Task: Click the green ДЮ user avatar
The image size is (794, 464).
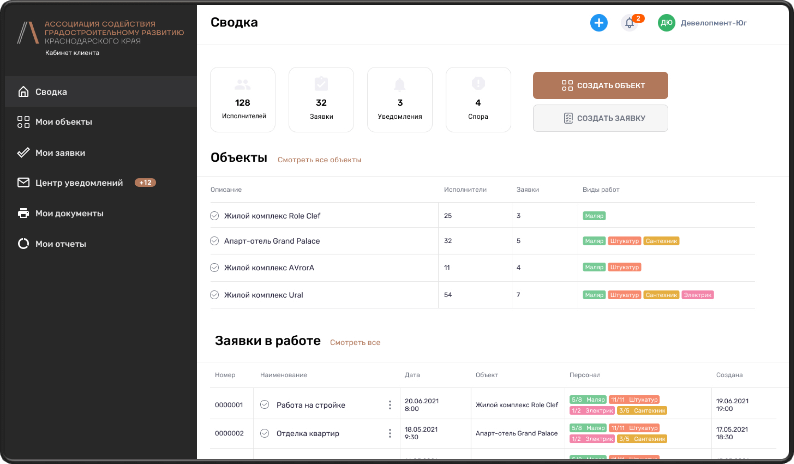Action: tap(666, 23)
